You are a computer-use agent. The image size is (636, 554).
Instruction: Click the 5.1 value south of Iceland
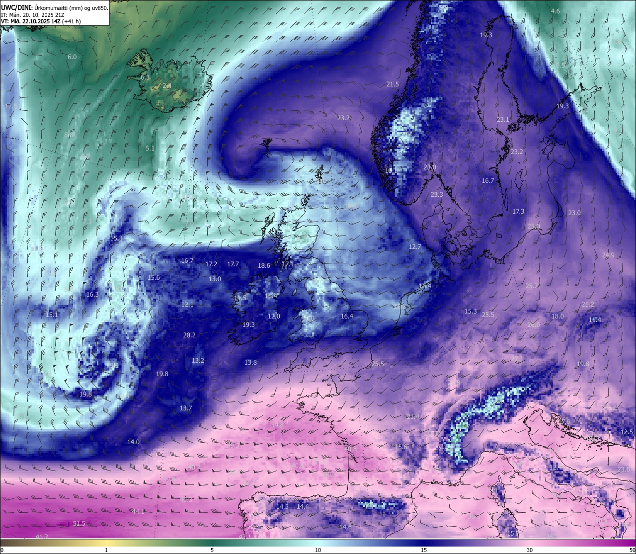tap(150, 149)
